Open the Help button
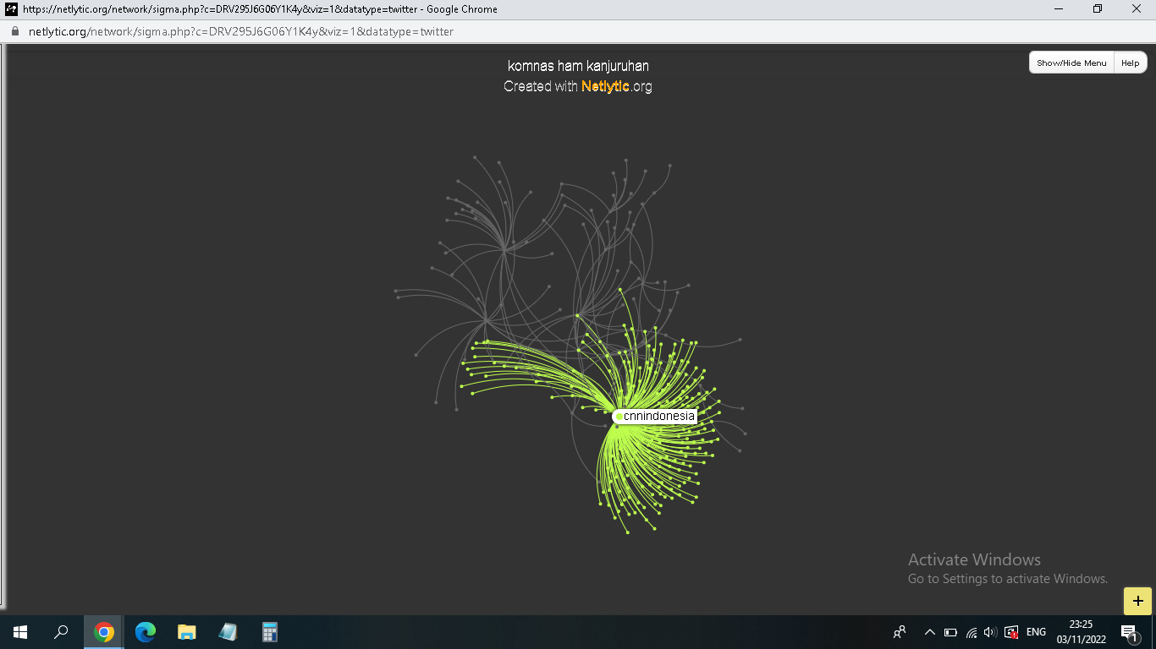 (1131, 63)
